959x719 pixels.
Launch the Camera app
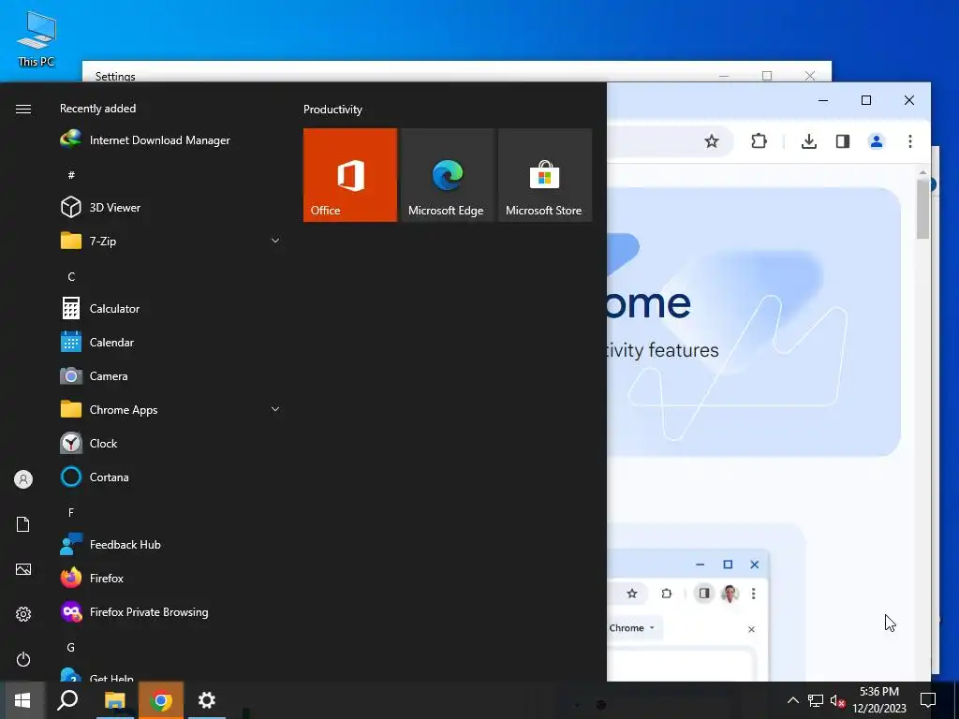[171, 376]
